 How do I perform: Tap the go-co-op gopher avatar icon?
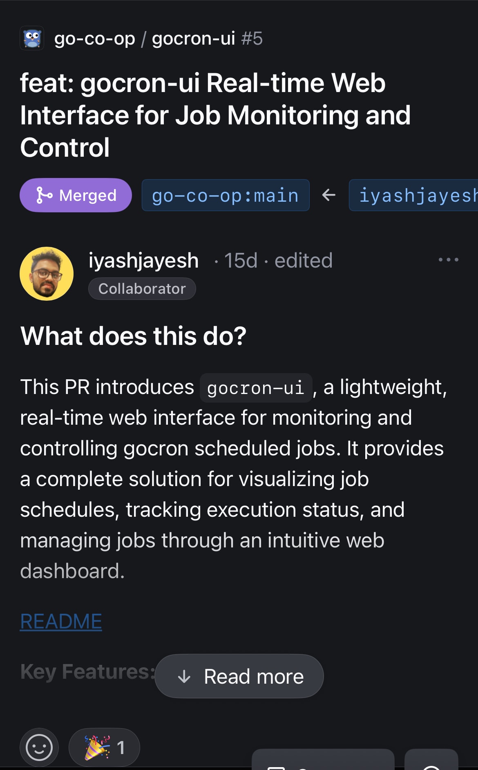tap(32, 39)
